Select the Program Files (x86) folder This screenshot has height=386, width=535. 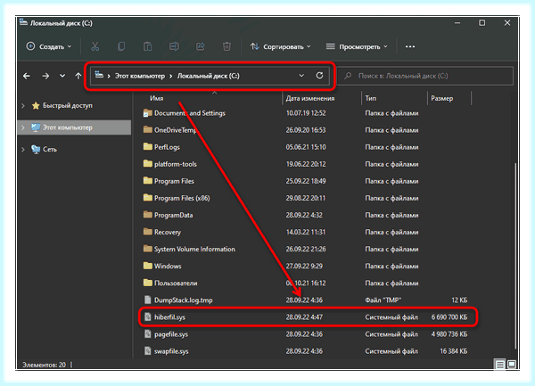pos(182,198)
